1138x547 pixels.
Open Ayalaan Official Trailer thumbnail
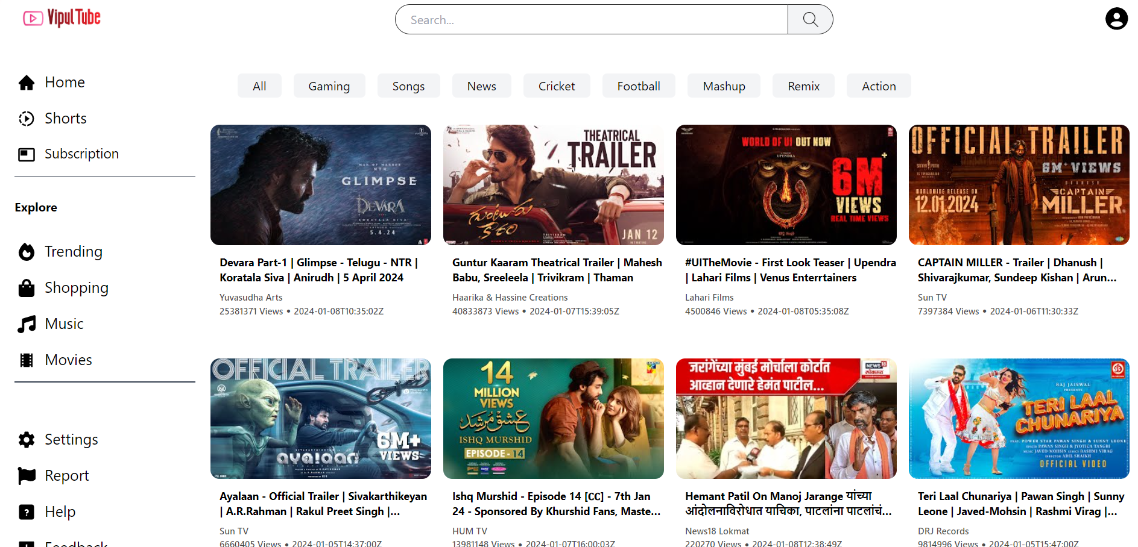point(321,419)
